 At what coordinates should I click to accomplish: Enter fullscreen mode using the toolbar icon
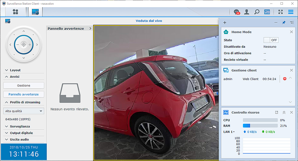[x=281, y=12]
